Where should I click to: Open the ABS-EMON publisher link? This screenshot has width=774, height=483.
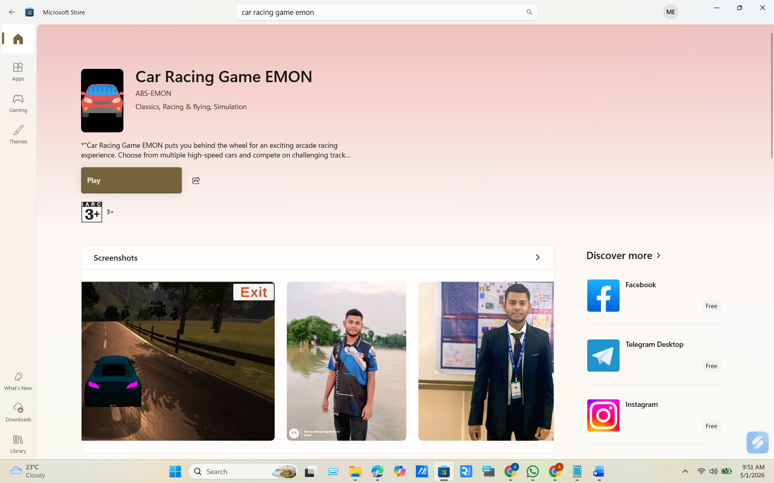[x=153, y=93]
